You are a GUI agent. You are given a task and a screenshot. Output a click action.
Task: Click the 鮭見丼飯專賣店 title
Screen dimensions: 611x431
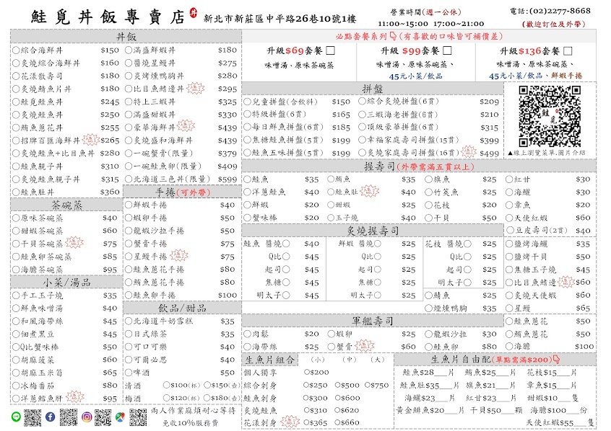pyautogui.click(x=108, y=17)
